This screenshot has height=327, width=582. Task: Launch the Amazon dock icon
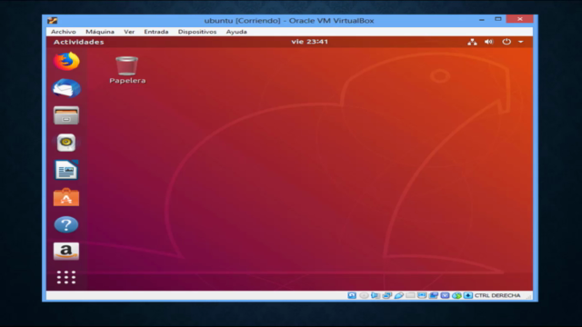coord(66,252)
